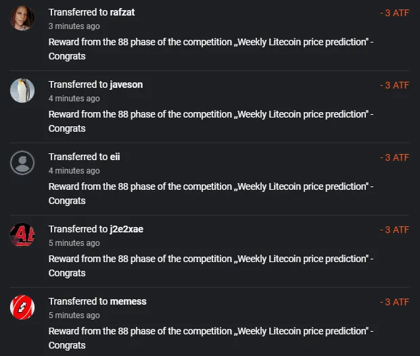This screenshot has width=420, height=356.
Task: Select the -3 ATF amount for eii
Action: point(394,157)
